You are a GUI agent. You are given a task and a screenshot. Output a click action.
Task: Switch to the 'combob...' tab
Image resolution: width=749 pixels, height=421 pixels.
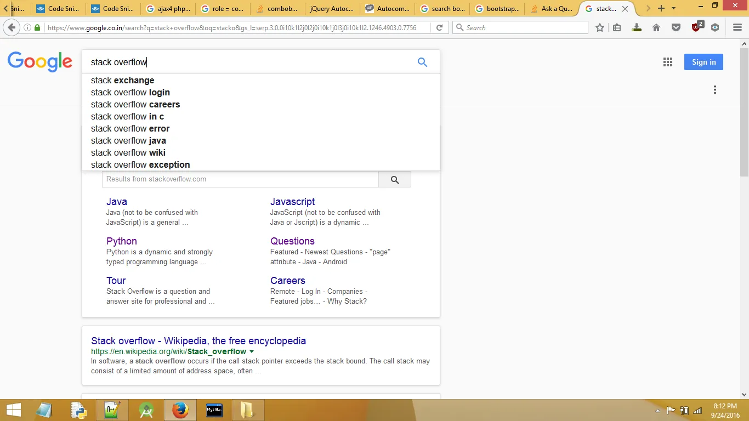pyautogui.click(x=277, y=8)
